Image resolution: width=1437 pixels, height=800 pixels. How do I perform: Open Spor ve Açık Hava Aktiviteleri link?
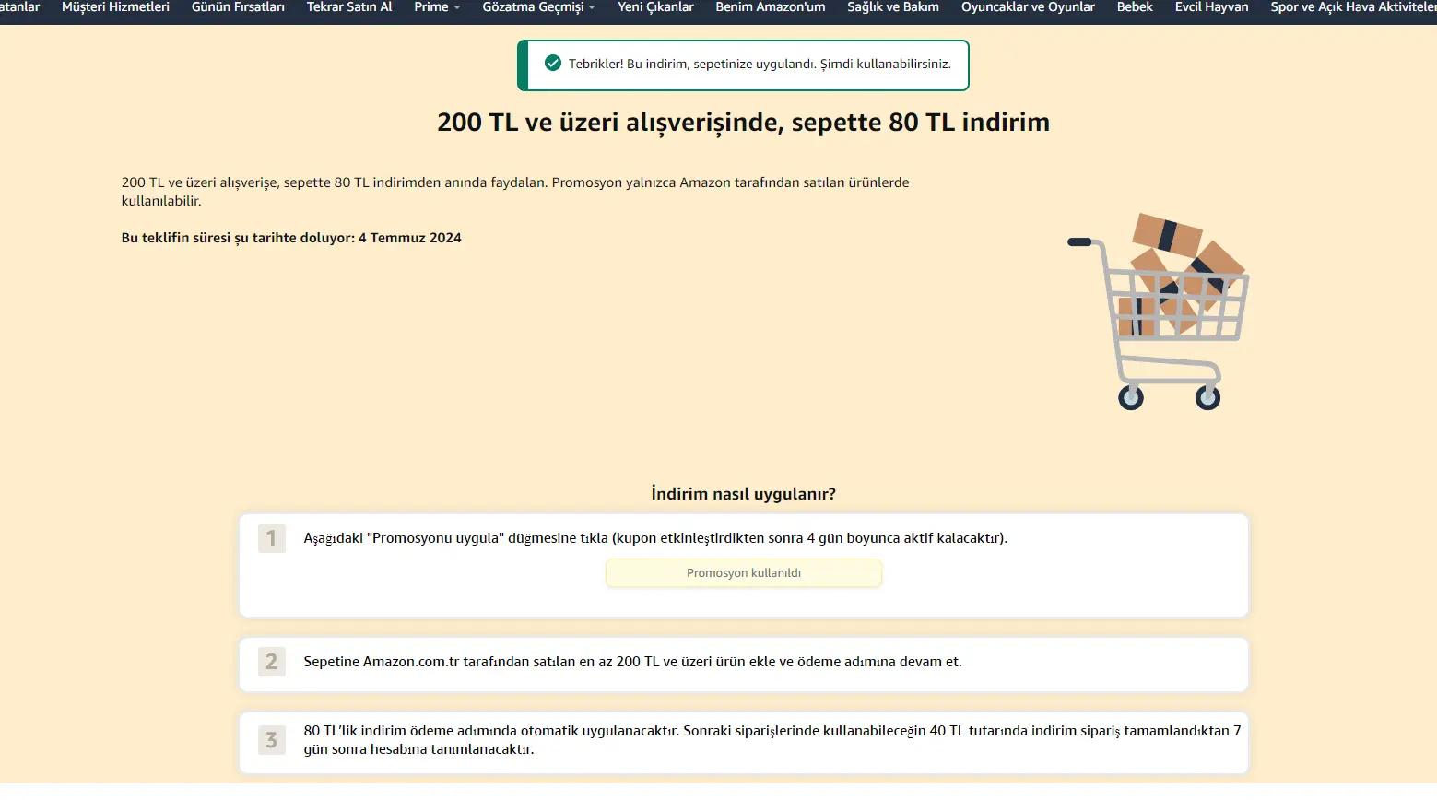tap(1353, 7)
